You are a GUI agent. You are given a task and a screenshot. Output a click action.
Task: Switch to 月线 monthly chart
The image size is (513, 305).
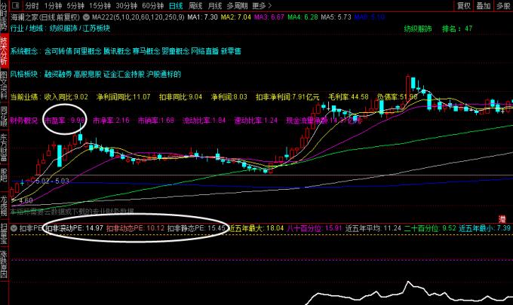(215, 5)
